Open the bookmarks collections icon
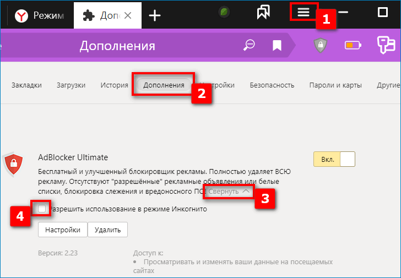Viewport: 401px width, 278px height. 263,12
